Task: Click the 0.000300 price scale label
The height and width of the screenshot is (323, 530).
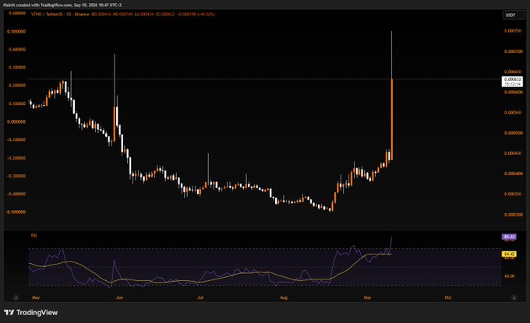Action: [513, 214]
